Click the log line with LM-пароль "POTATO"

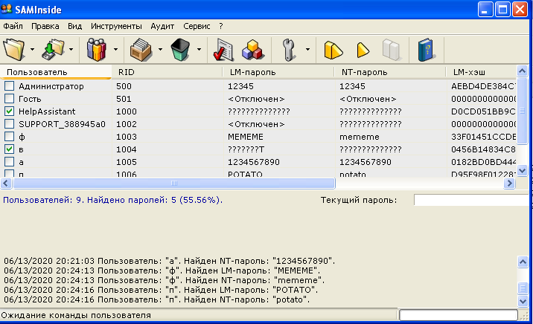(x=161, y=290)
